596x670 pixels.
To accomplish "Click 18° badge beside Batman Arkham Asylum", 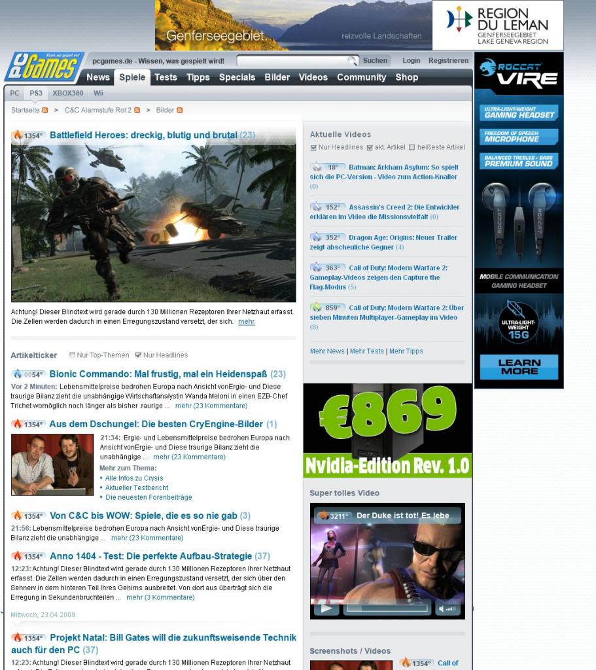I will click(327, 167).
